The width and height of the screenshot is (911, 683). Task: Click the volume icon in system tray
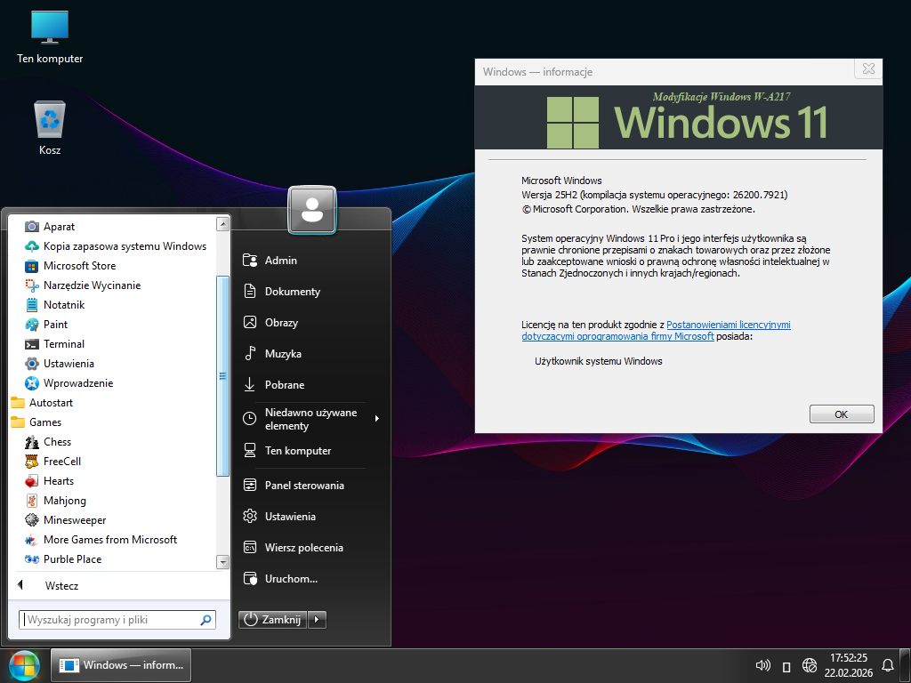(x=762, y=665)
